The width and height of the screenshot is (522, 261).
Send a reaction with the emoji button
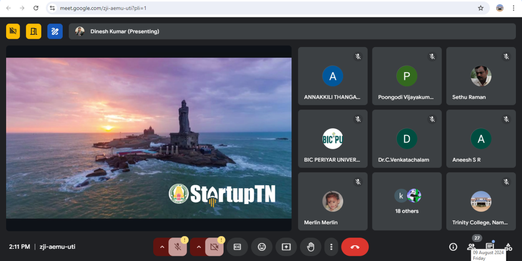point(261,247)
